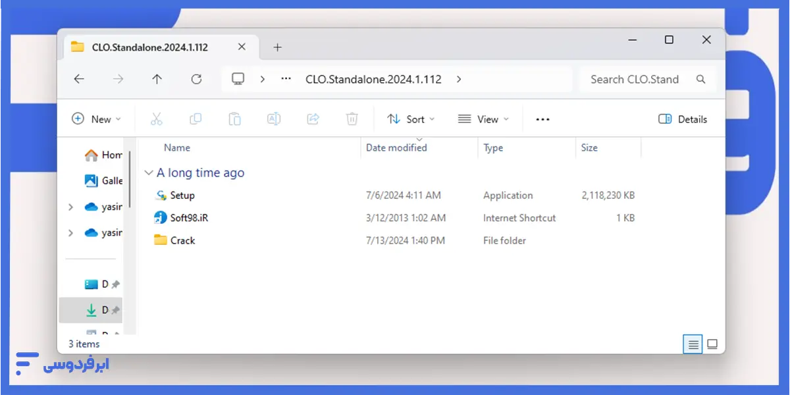This screenshot has width=790, height=395.
Task: Click the Delete trash icon
Action: tap(352, 119)
